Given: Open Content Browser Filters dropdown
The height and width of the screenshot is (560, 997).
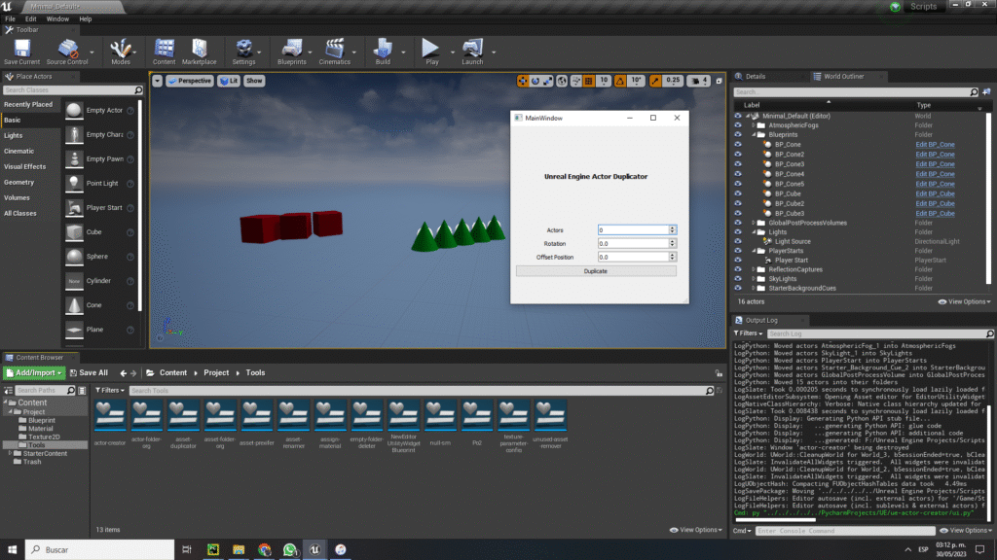Looking at the screenshot, I should [110, 391].
